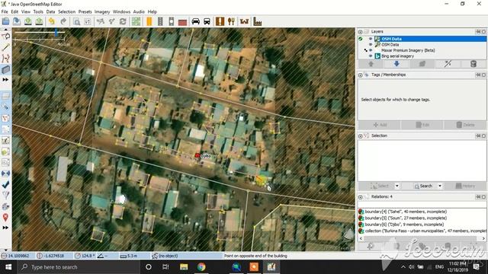Open the Select button dropdown arrow
Viewport: 488px width, 274px height.
[x=396, y=186]
